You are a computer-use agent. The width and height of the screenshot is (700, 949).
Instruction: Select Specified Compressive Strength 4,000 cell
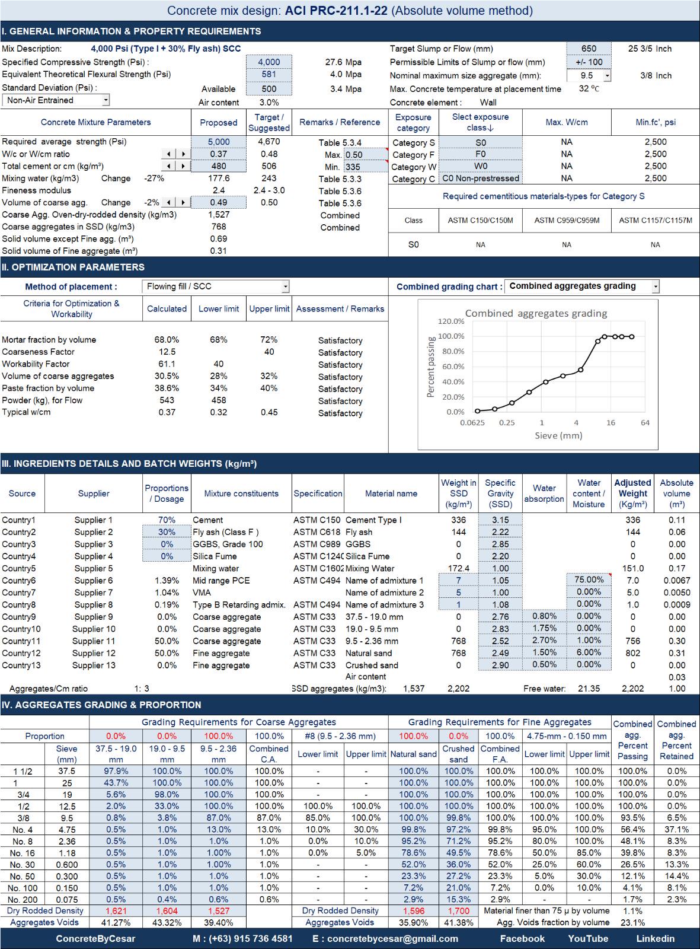269,62
